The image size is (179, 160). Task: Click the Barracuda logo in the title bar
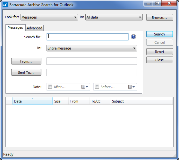[x=5, y=5]
